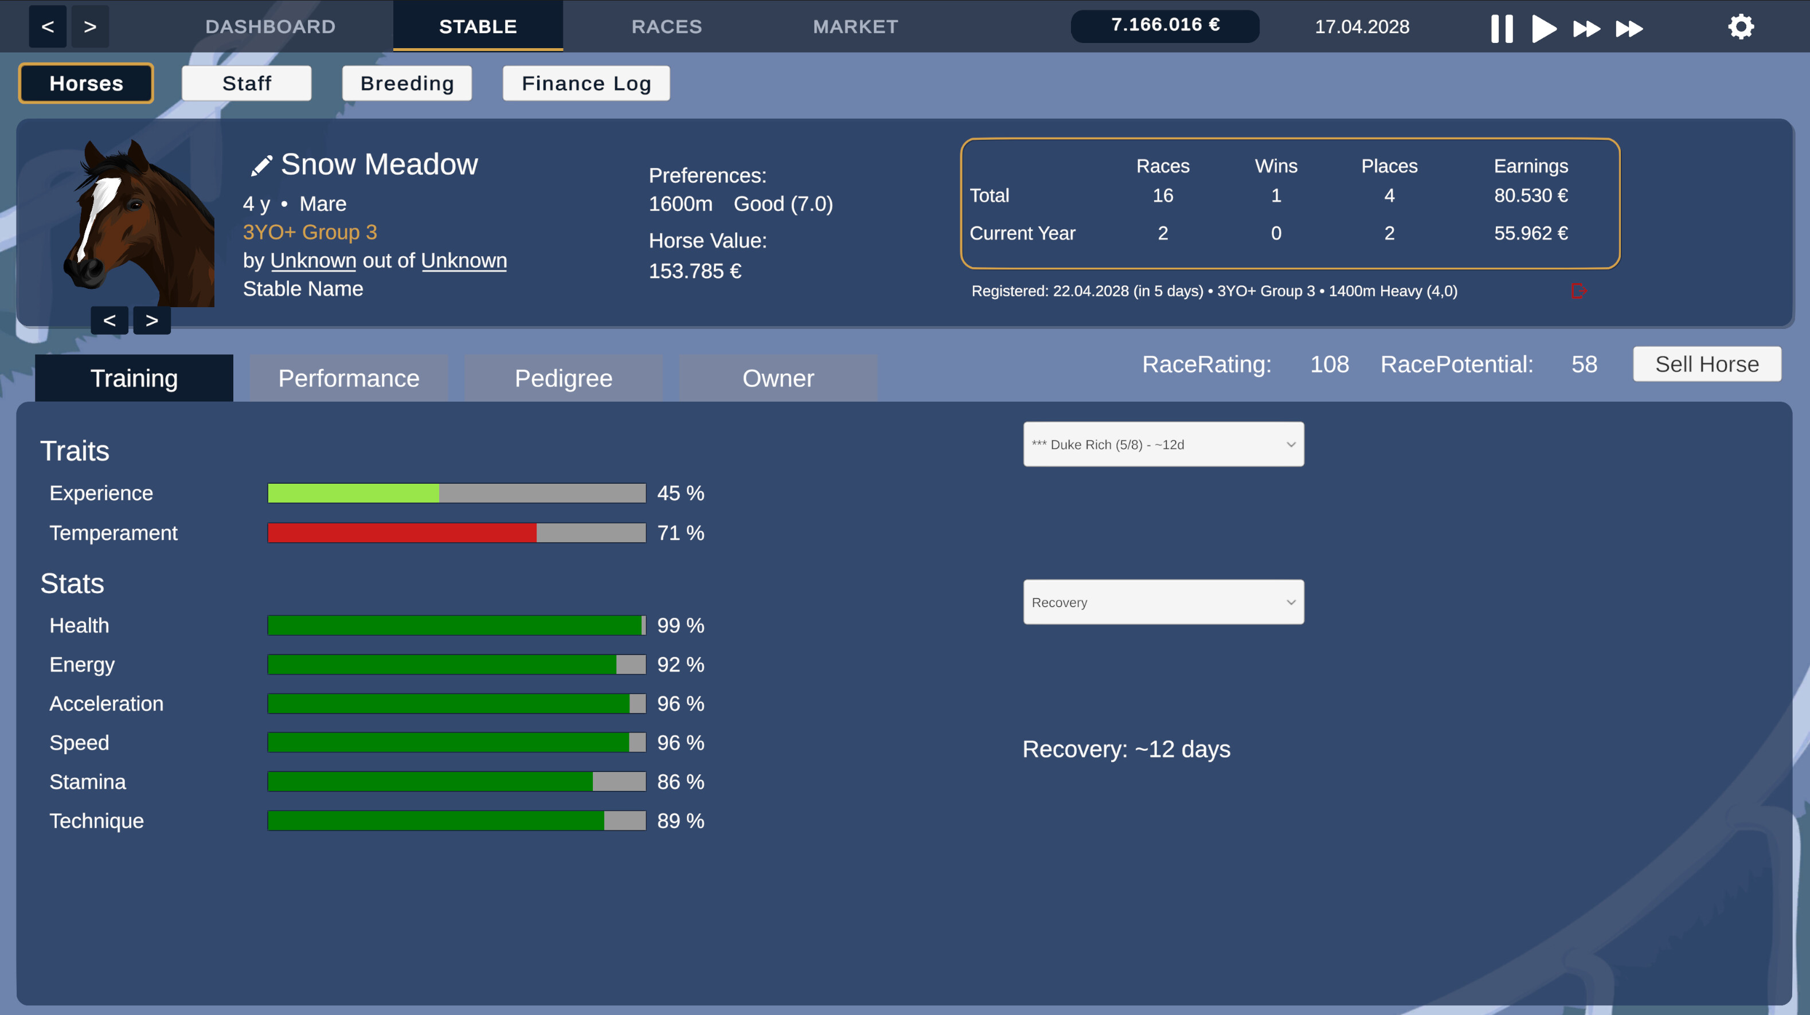
Task: Expand the Finance Log section
Action: [586, 83]
